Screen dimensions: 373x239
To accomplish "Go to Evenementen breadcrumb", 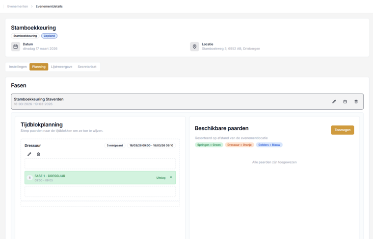I will 18,6.
